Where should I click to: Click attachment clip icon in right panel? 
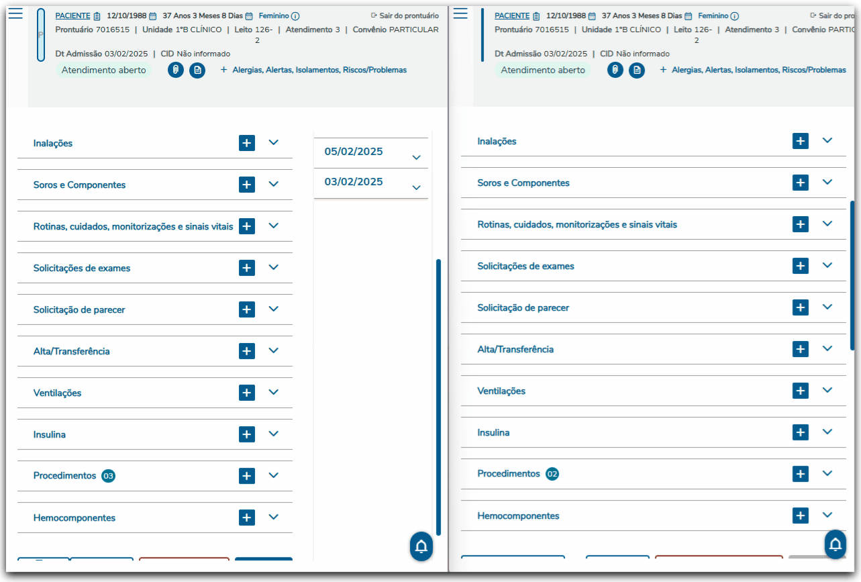(615, 70)
